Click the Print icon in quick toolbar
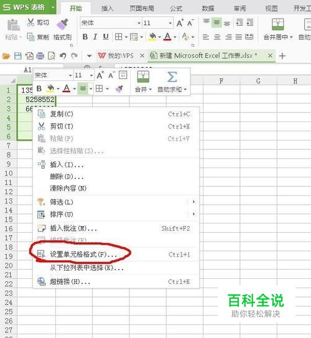The image size is (311, 338). pos(40,56)
